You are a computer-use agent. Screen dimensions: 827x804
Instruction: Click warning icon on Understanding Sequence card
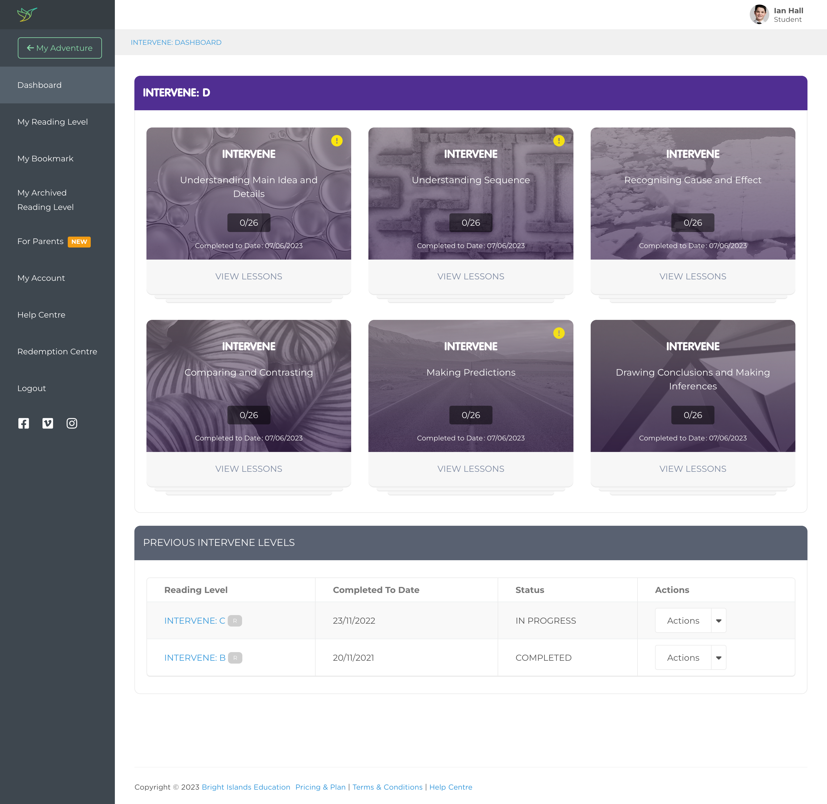[559, 141]
